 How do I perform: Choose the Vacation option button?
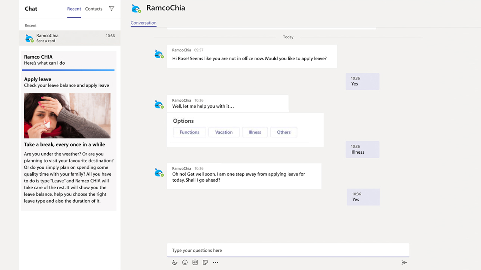224,132
